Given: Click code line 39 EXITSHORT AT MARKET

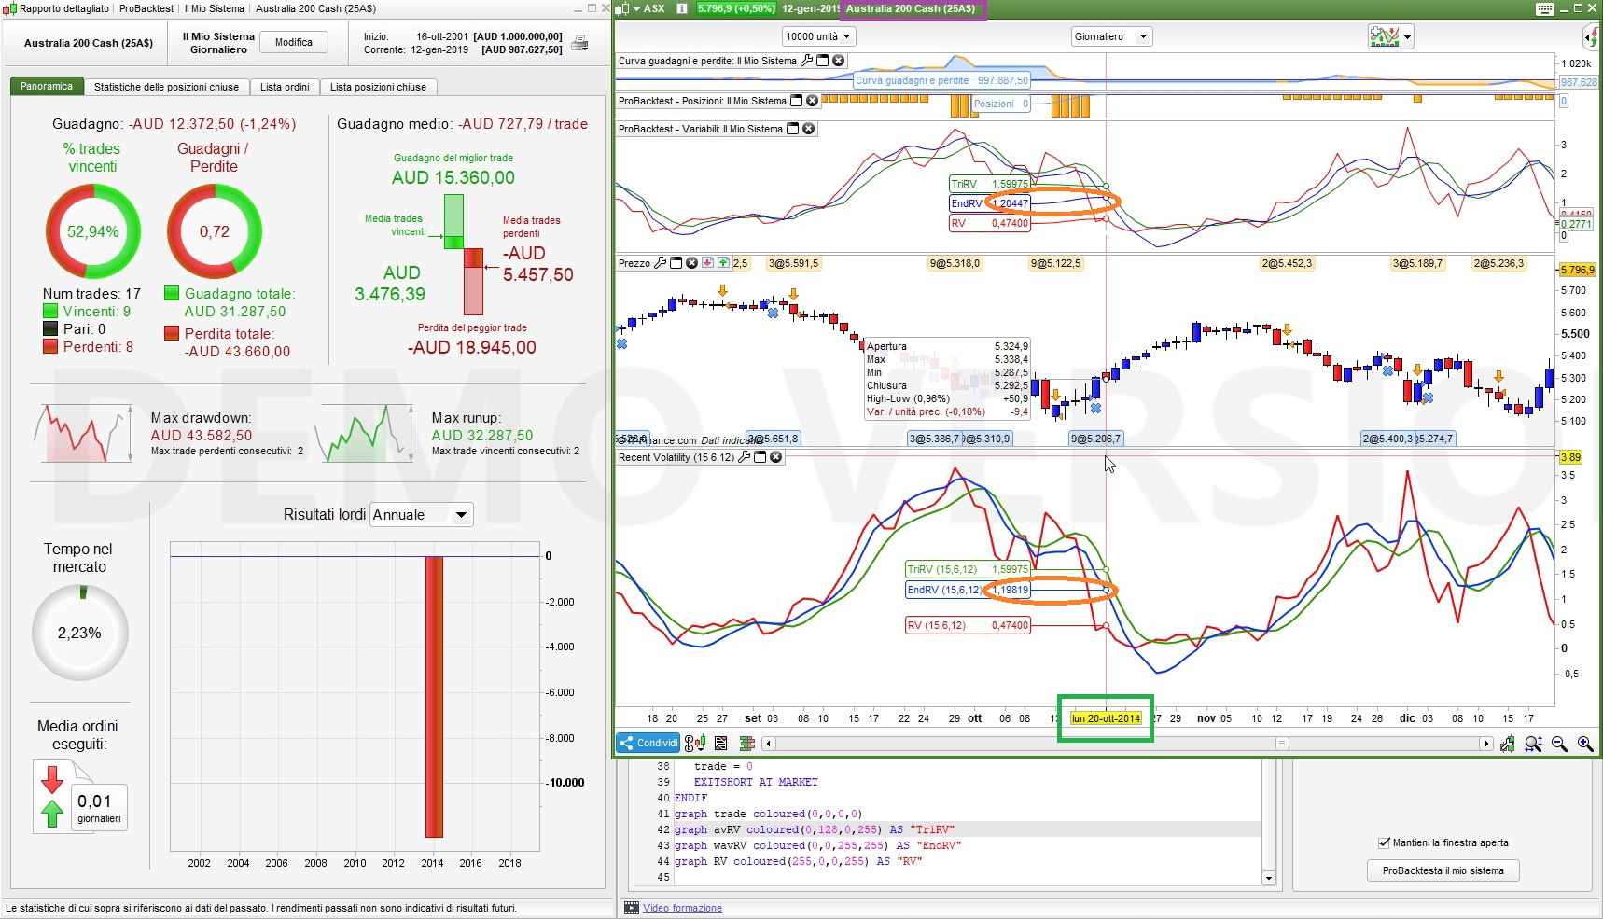Looking at the screenshot, I should pos(756,782).
